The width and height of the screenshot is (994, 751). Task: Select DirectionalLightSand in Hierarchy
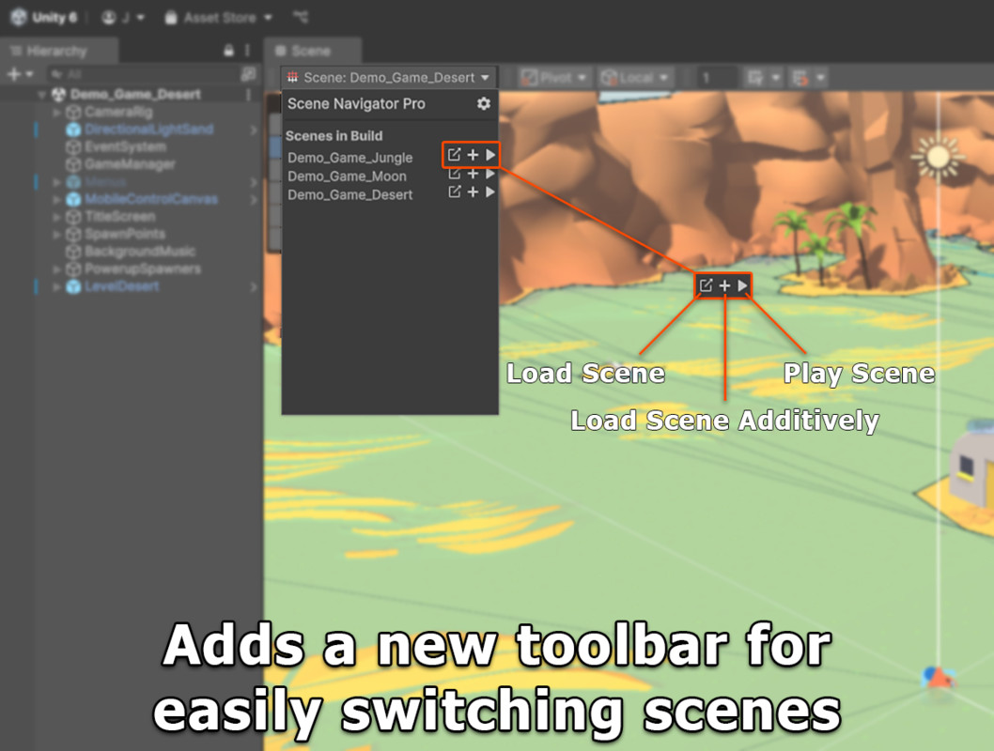(x=149, y=130)
